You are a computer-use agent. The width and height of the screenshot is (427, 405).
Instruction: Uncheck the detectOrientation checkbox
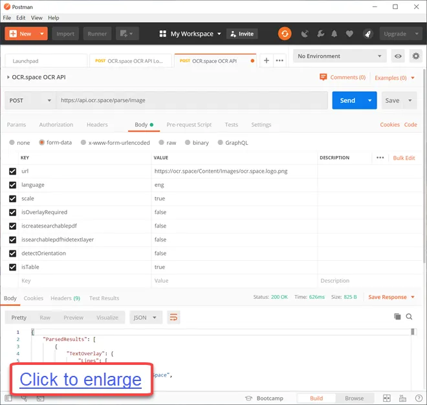click(x=12, y=254)
